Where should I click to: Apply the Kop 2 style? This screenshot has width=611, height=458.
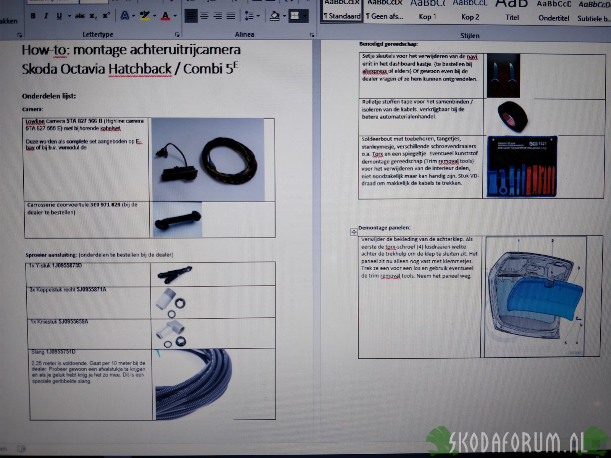click(470, 11)
